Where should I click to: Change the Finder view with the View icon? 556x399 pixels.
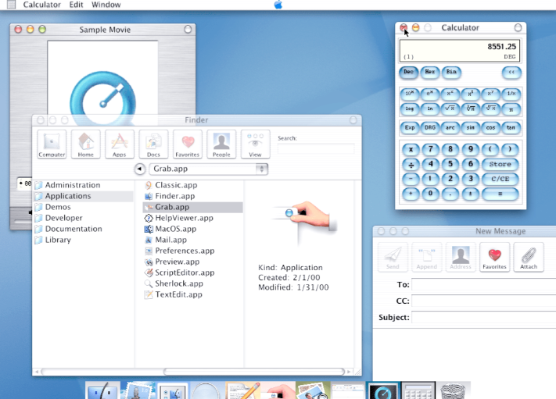coord(255,144)
